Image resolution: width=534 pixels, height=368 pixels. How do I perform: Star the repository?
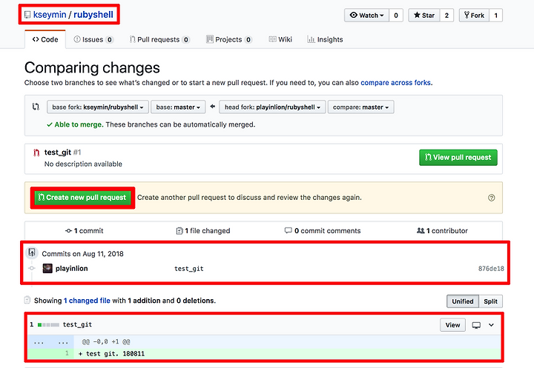pyautogui.click(x=424, y=16)
